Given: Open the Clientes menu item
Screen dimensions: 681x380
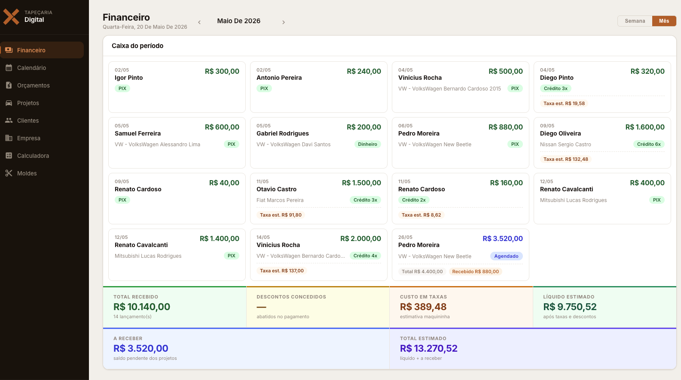Looking at the screenshot, I should (x=42, y=121).
